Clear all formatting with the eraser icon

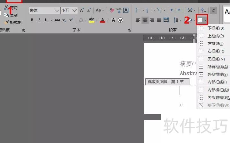(112, 10)
